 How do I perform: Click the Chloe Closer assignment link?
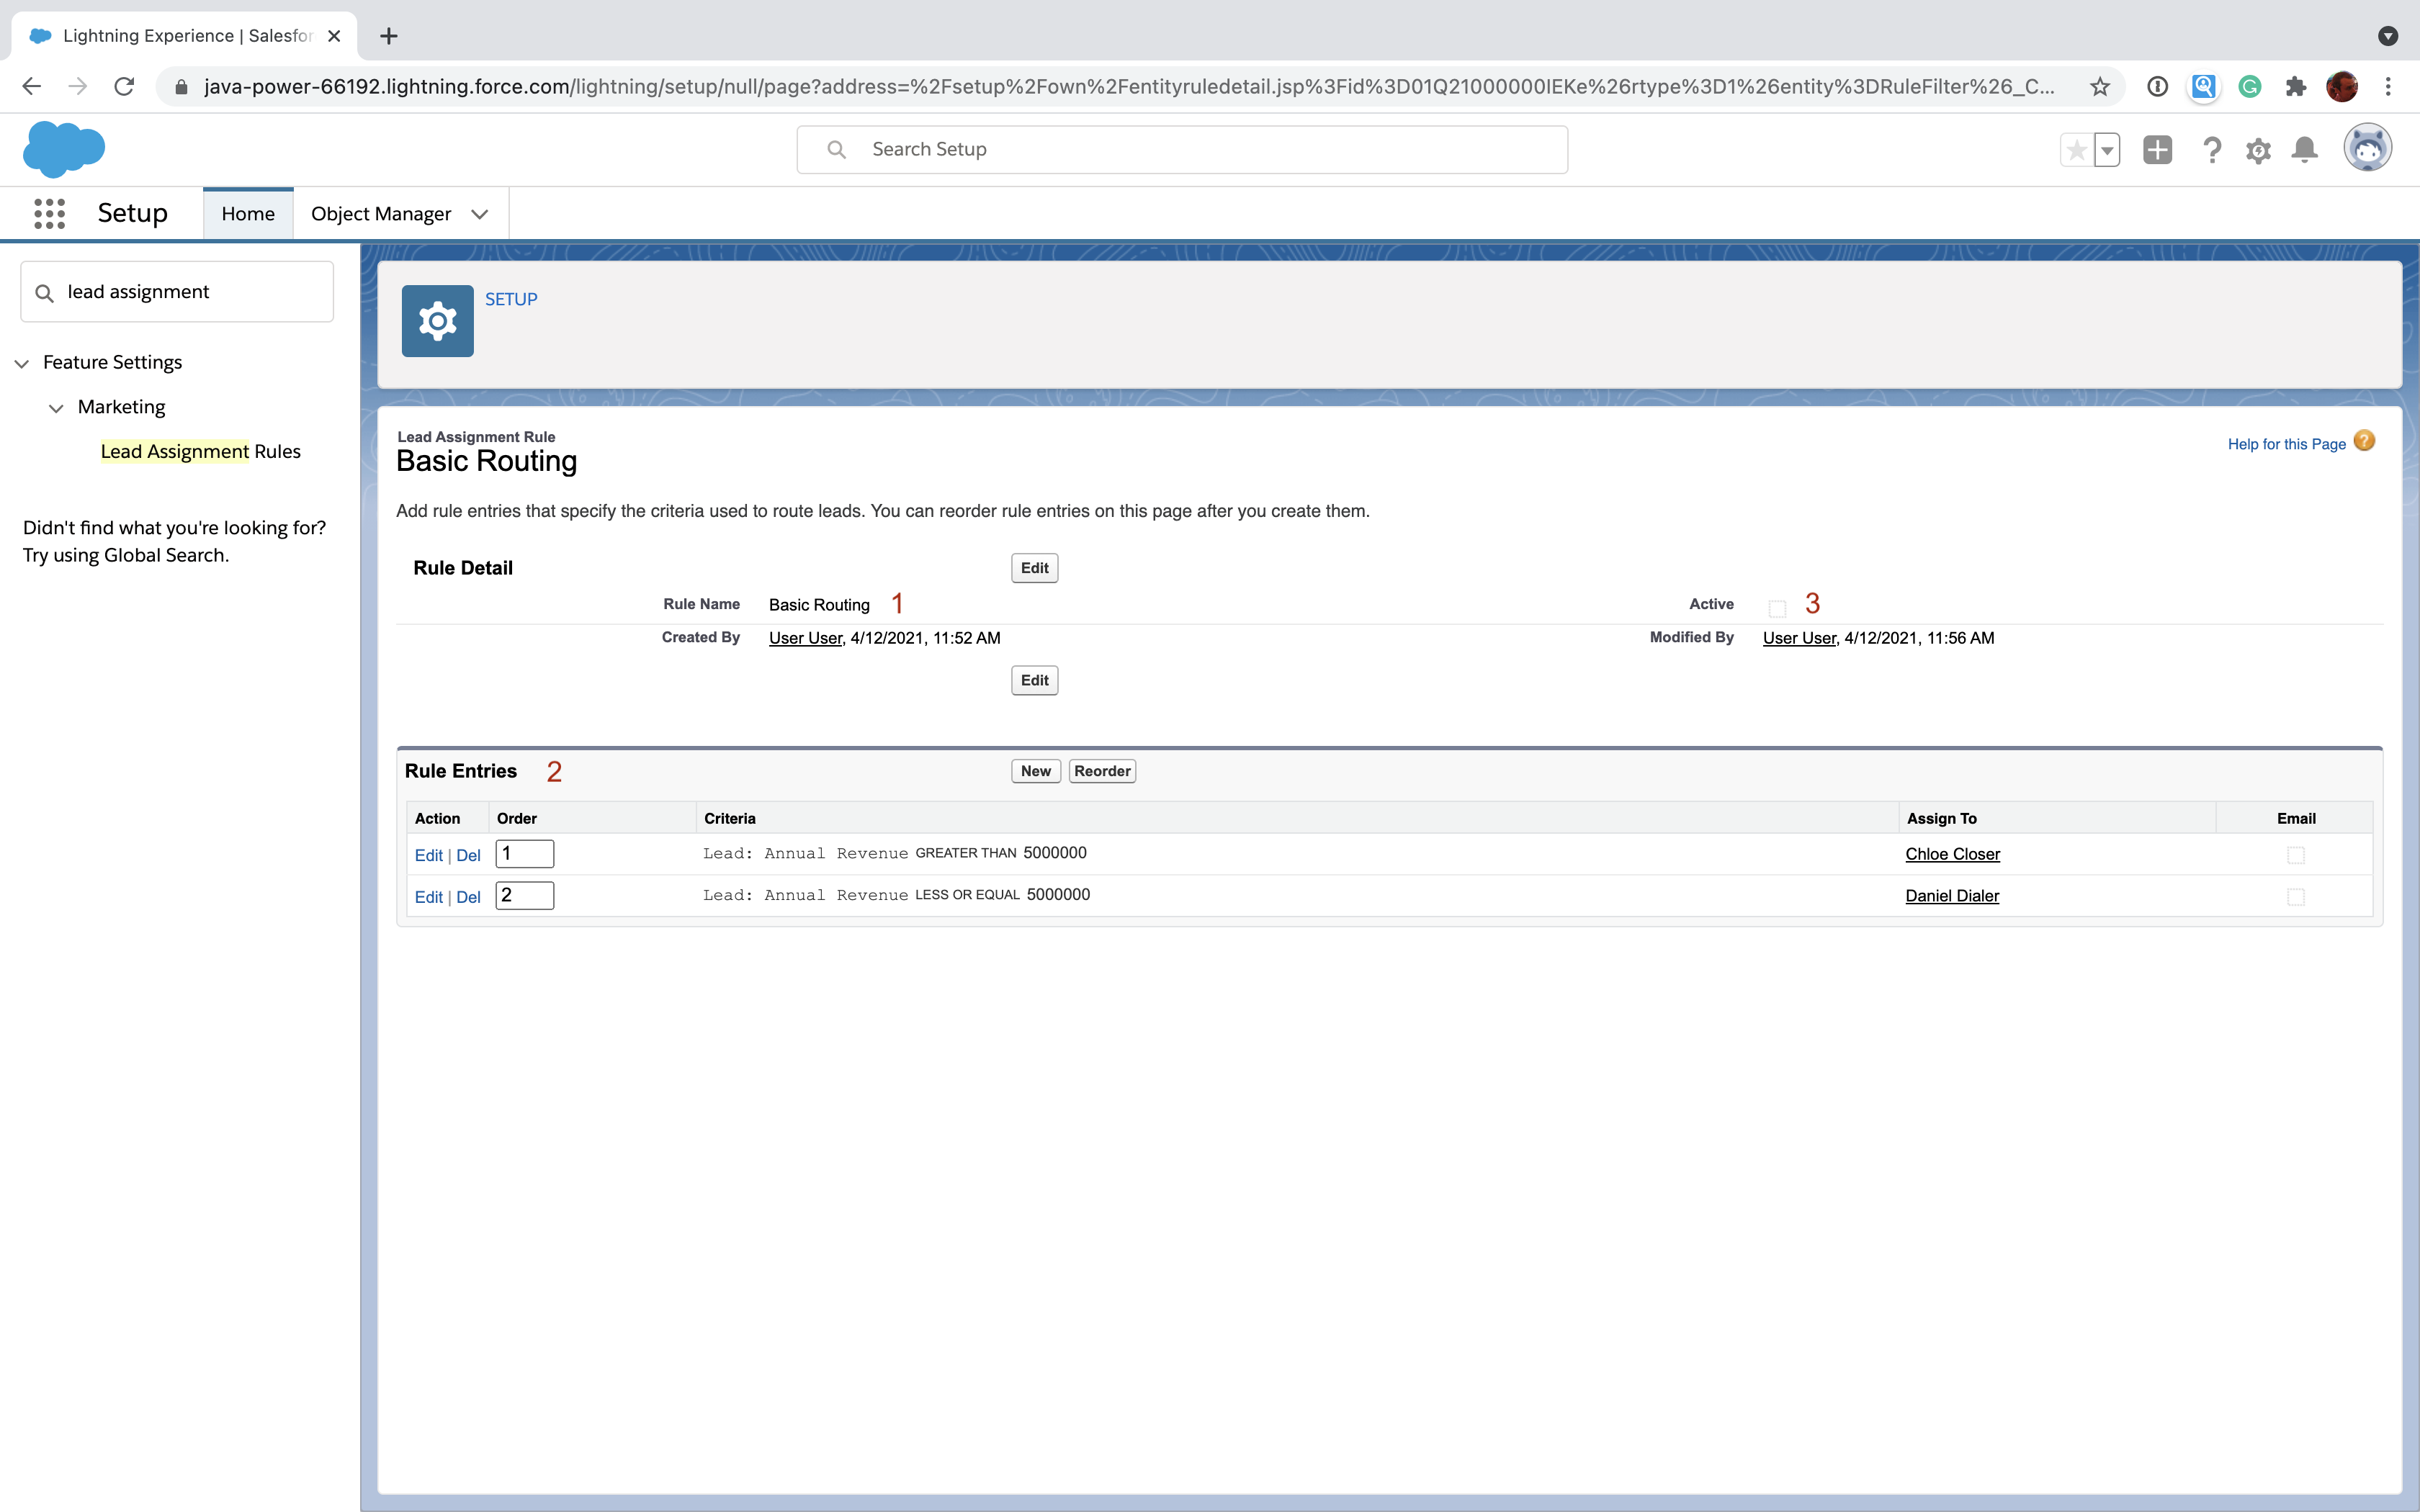point(1951,852)
